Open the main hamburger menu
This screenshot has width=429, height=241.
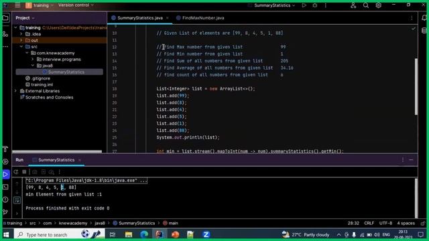pos(17,5)
